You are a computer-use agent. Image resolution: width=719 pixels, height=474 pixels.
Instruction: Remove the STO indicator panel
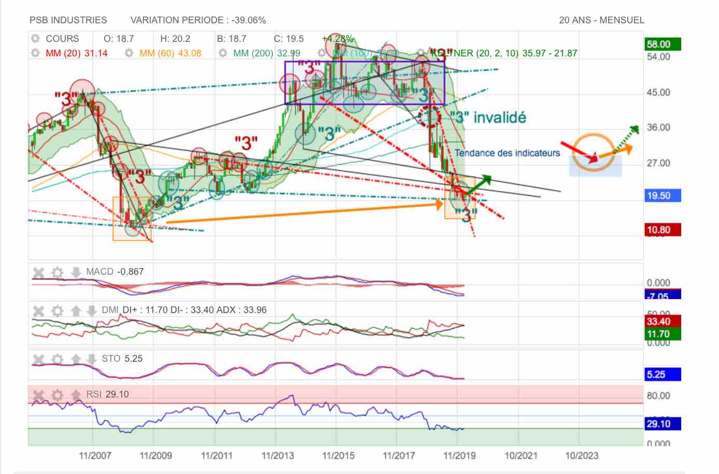pyautogui.click(x=38, y=359)
